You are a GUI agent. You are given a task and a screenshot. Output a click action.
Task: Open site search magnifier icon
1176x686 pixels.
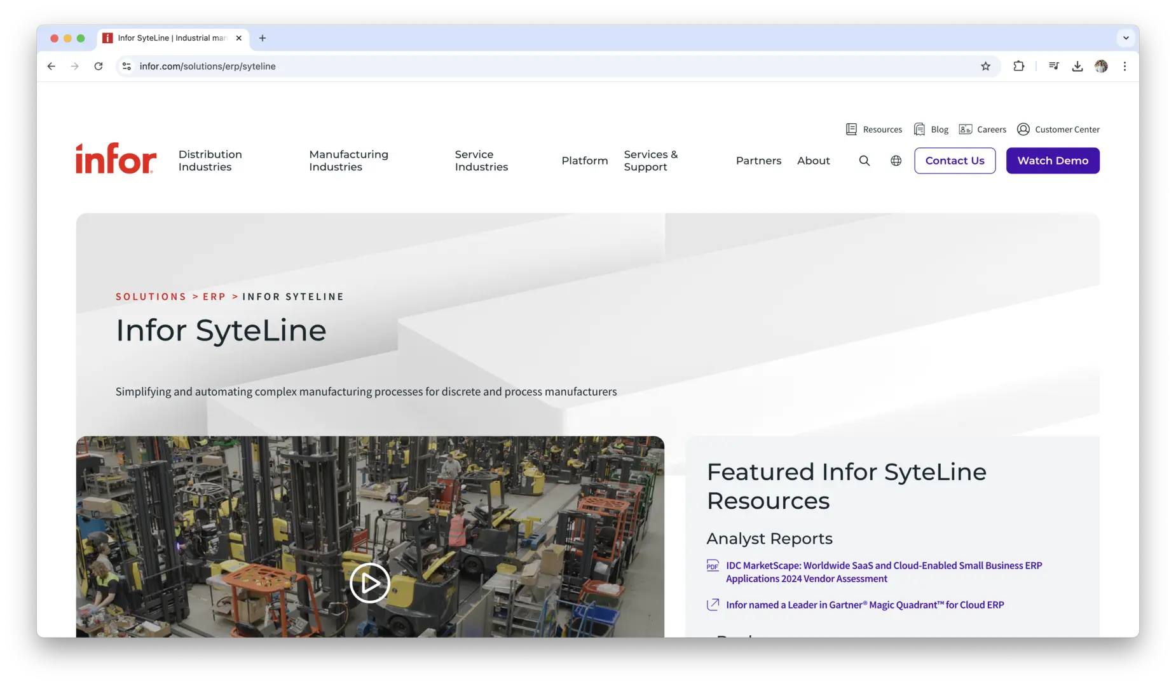(x=865, y=161)
